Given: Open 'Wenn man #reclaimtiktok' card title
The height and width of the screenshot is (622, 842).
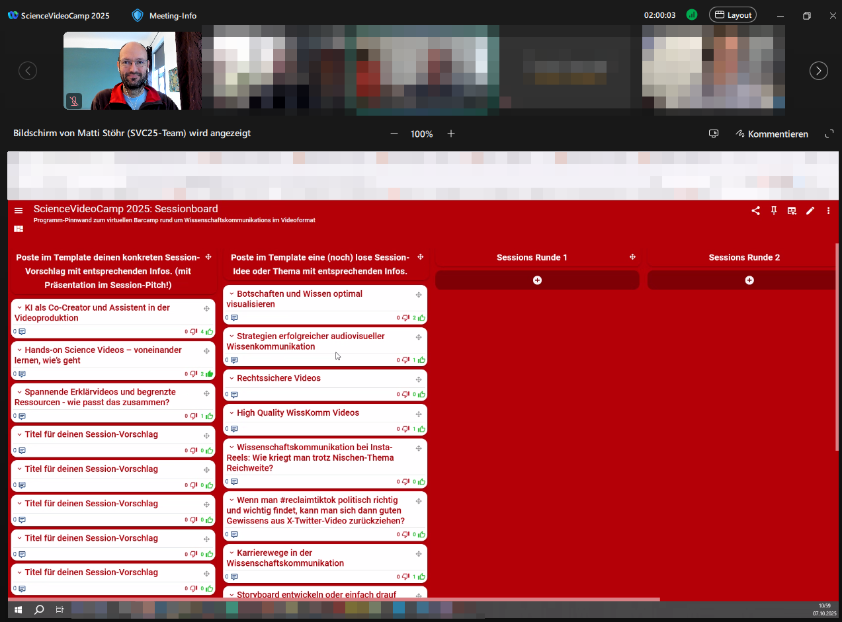Looking at the screenshot, I should point(316,510).
